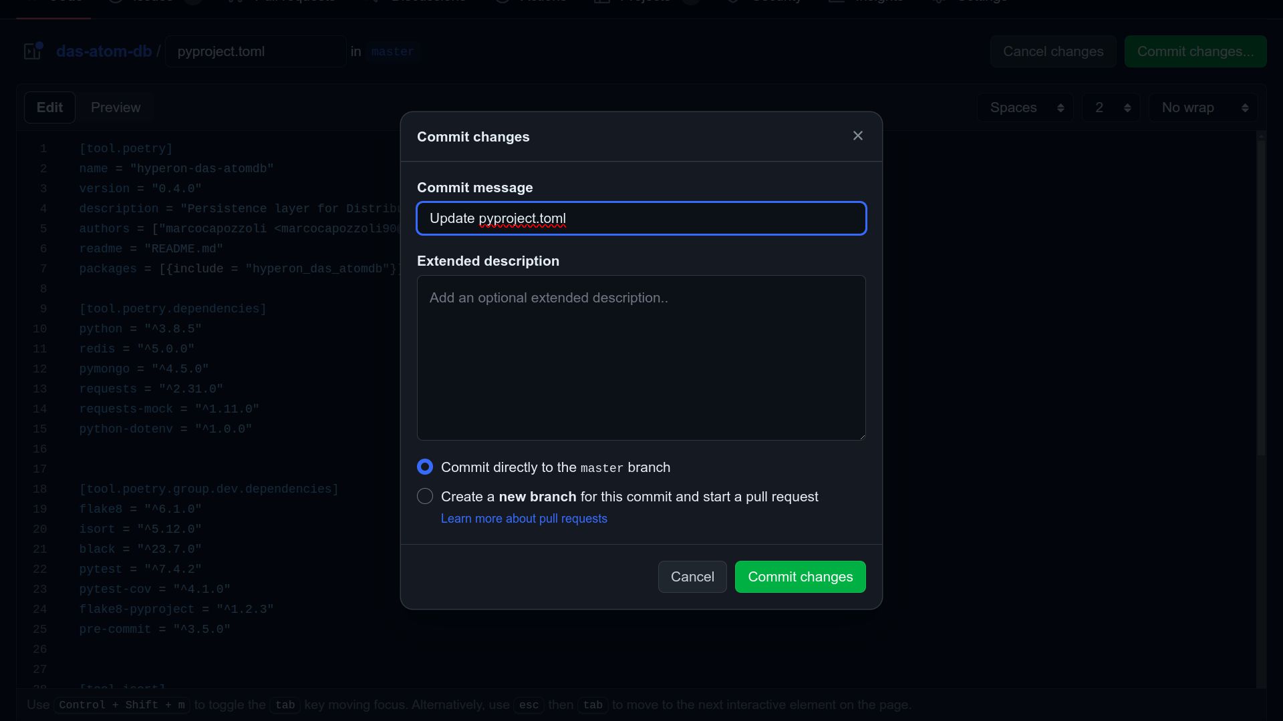Select Commit directly to the master branch
The image size is (1283, 721).
click(x=425, y=467)
